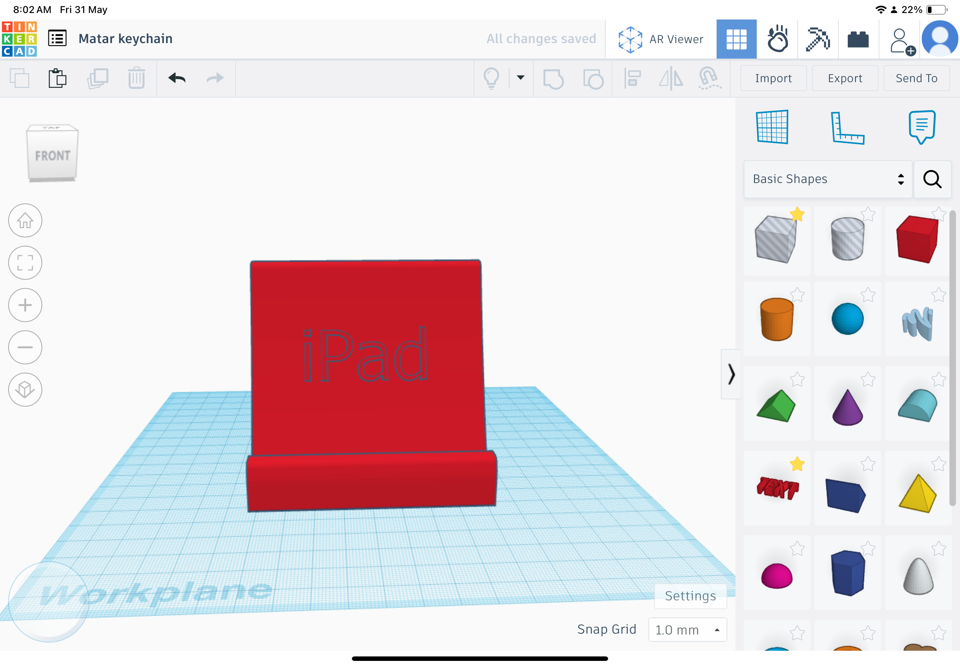Open the shape search magnifier
Image resolution: width=960 pixels, height=667 pixels.
(x=932, y=179)
